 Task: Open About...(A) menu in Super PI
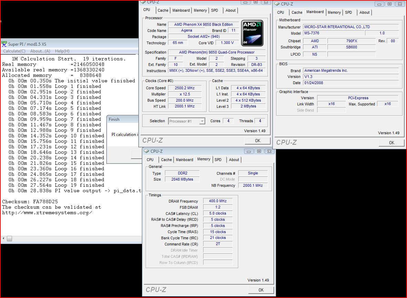pos(40,51)
